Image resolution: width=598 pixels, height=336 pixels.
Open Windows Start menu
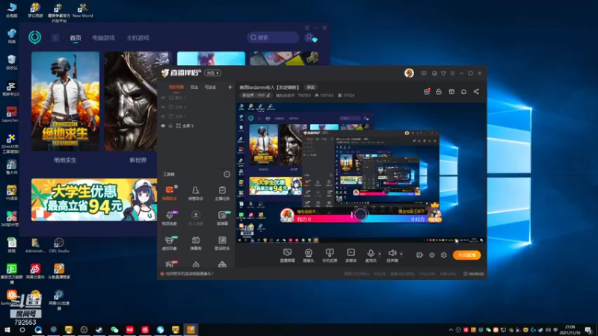point(7,330)
